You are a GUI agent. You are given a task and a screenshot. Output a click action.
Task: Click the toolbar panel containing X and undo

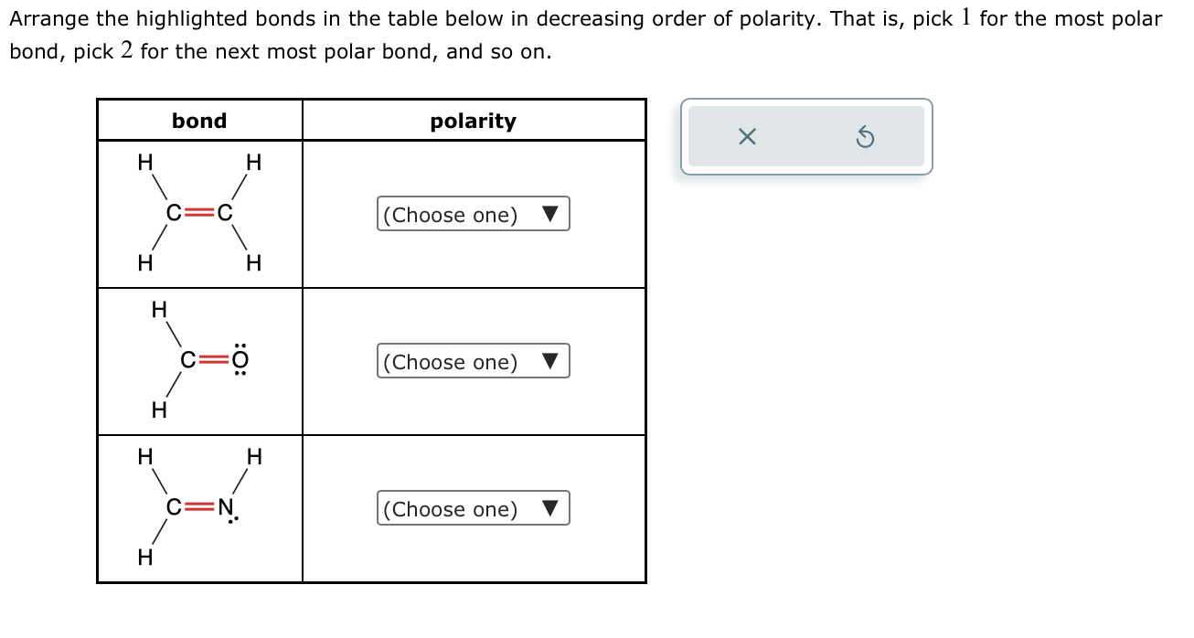tap(805, 137)
